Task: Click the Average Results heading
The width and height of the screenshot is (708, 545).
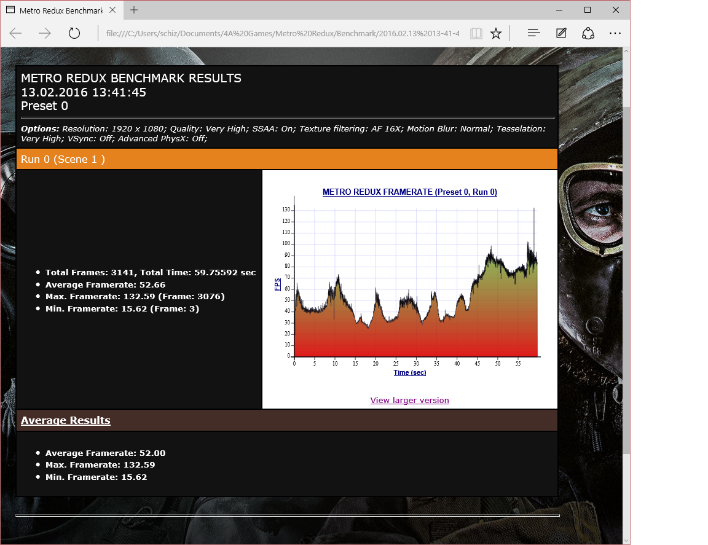Action: (66, 420)
